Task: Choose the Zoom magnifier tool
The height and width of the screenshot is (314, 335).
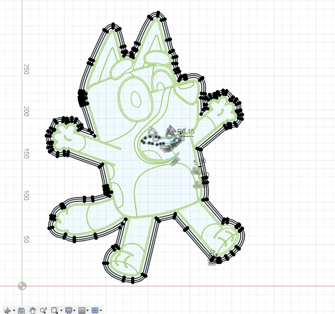Action: 43,311
